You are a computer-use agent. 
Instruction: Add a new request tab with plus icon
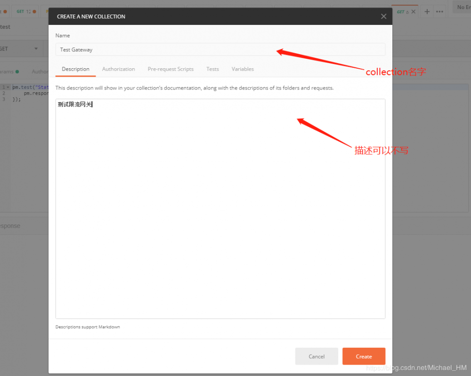point(427,12)
